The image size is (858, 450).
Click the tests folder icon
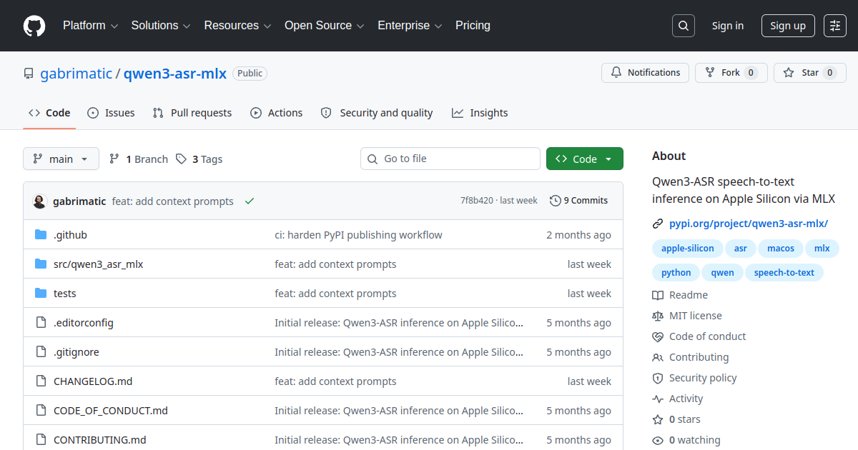pos(41,294)
